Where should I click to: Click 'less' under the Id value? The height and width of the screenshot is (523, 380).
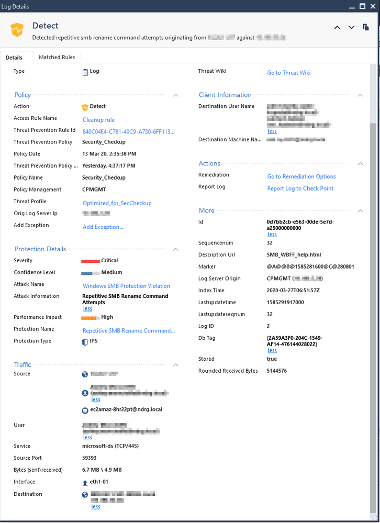tap(272, 235)
